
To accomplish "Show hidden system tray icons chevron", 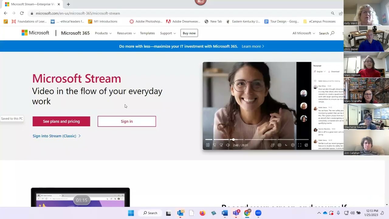I will [x=319, y=213].
